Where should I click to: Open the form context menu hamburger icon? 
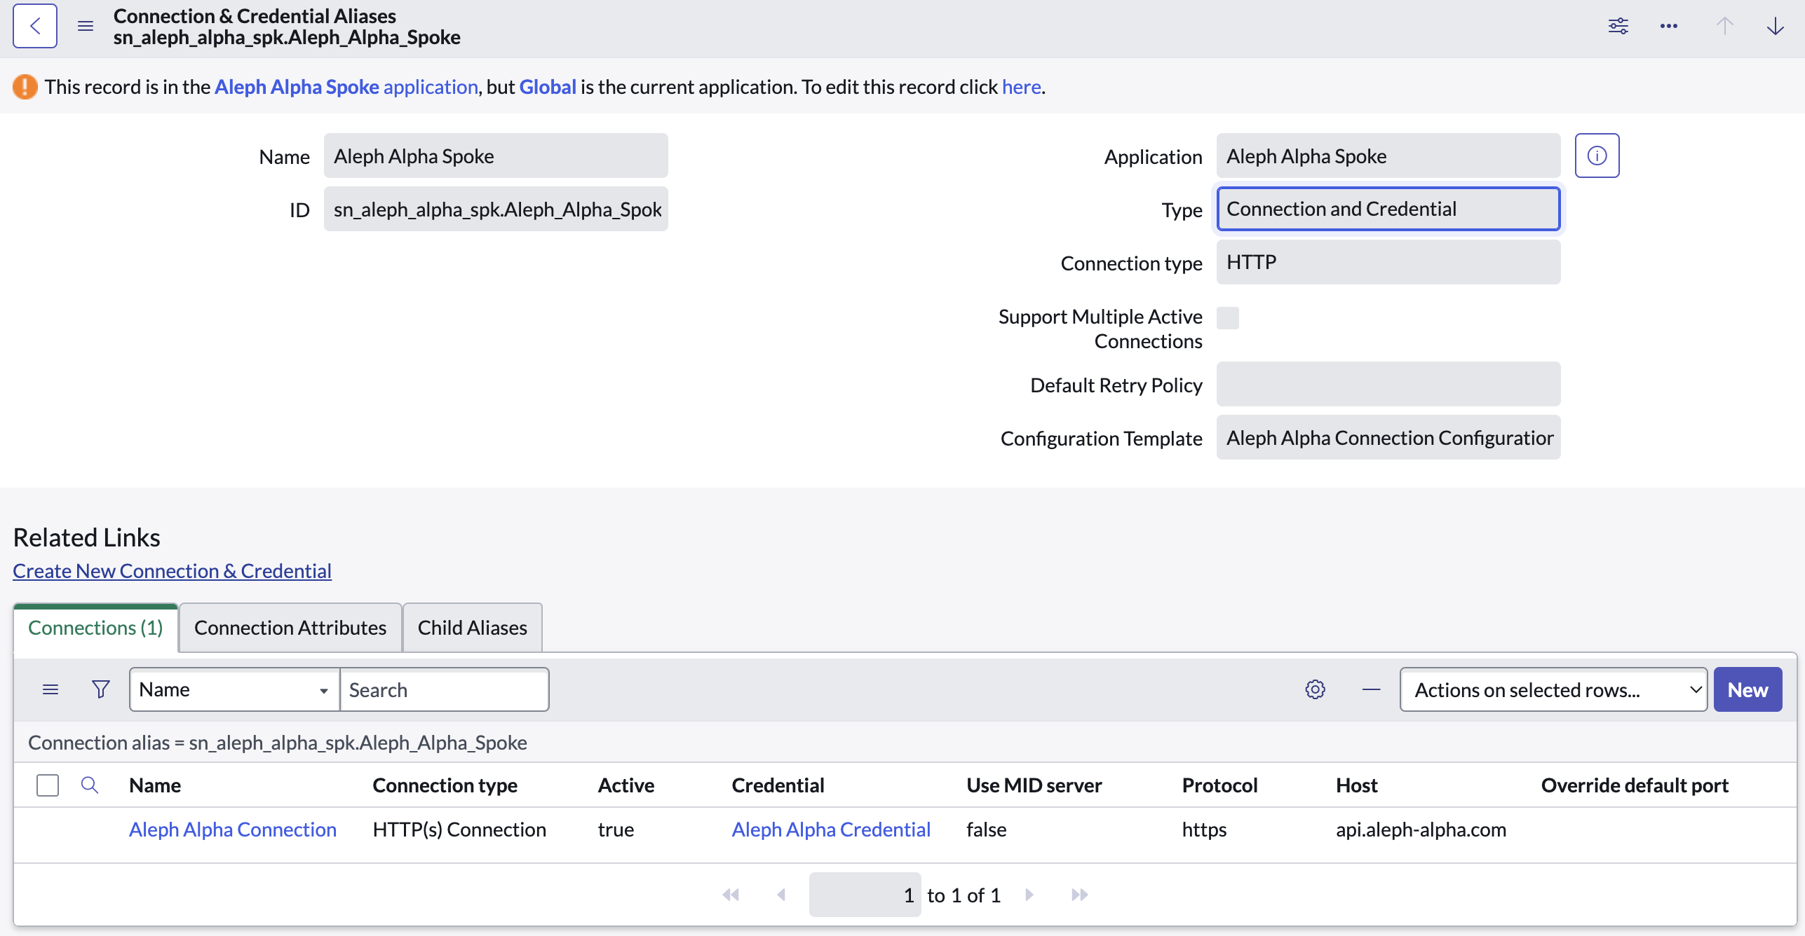(x=86, y=26)
